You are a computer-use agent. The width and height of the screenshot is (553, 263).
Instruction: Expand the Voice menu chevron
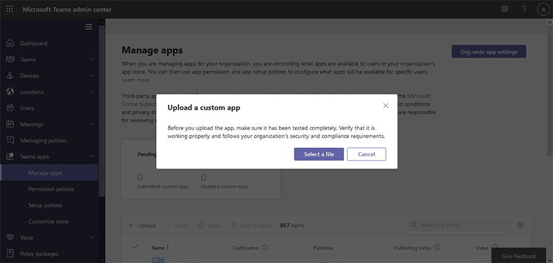92,238
